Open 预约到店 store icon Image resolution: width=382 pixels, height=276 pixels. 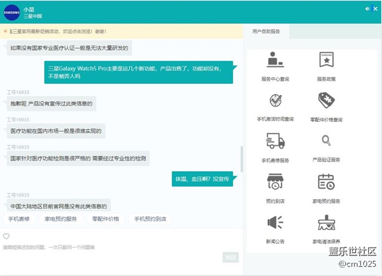[x=275, y=181]
